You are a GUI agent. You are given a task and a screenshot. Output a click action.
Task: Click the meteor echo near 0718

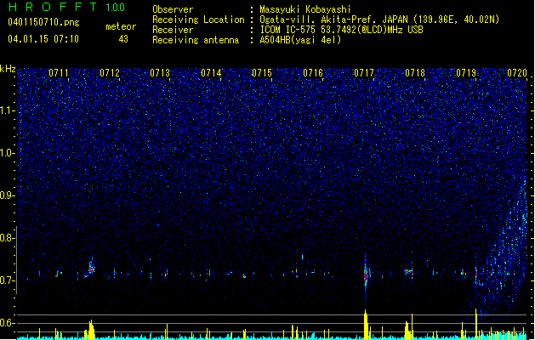click(409, 272)
